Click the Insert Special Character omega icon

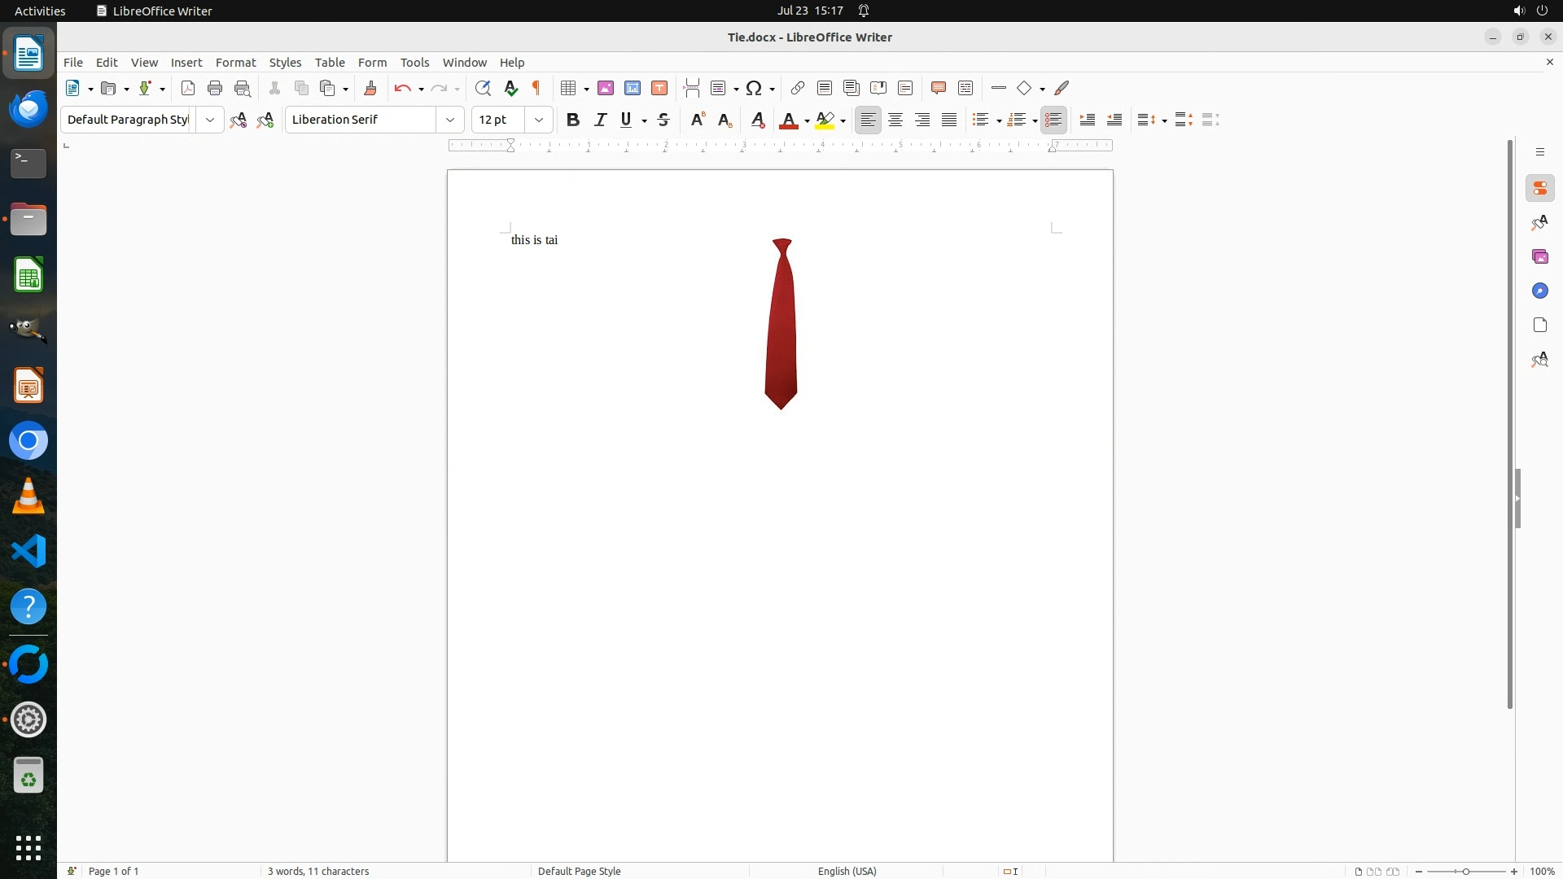click(754, 88)
